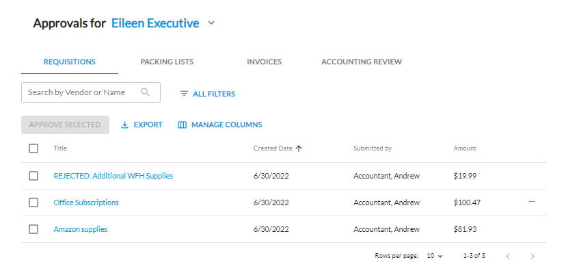This screenshot has width=579, height=275.
Task: Check the select-all header checkbox
Action: pos(33,148)
